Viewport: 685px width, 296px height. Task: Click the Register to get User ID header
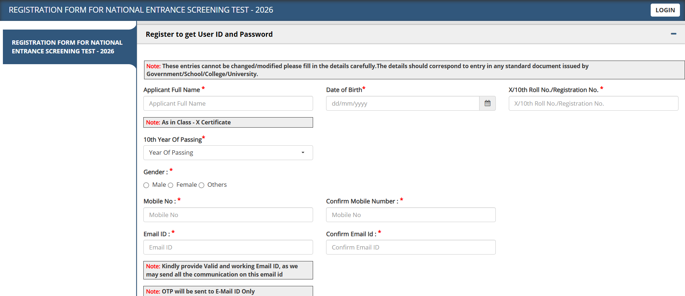[209, 34]
